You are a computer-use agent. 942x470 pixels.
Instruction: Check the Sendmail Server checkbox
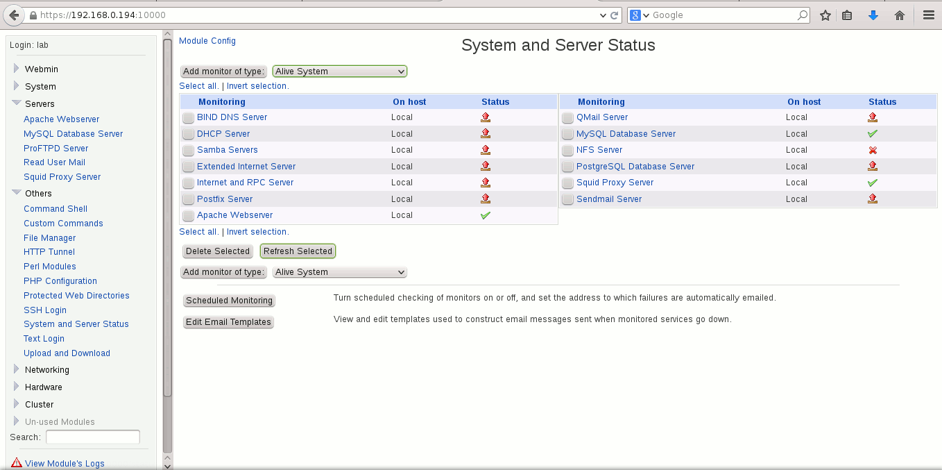click(x=567, y=199)
